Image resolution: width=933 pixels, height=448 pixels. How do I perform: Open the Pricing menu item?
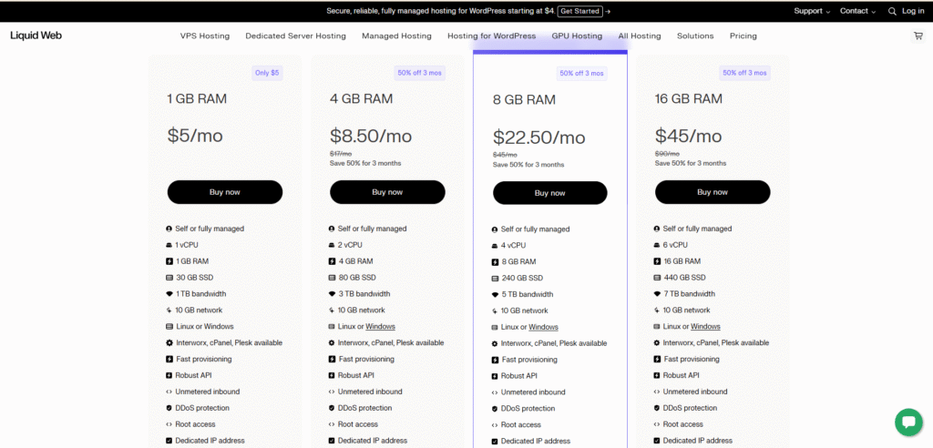click(x=743, y=36)
